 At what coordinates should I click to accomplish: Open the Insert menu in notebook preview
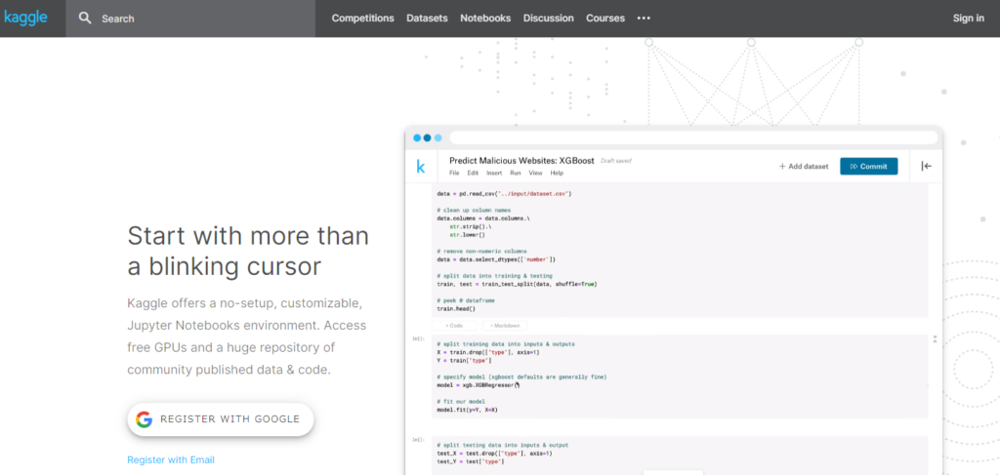[494, 173]
